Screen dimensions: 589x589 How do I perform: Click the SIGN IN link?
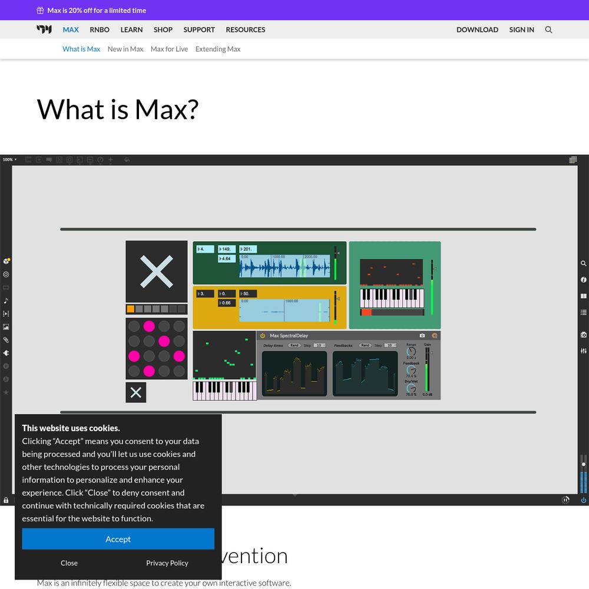521,29
